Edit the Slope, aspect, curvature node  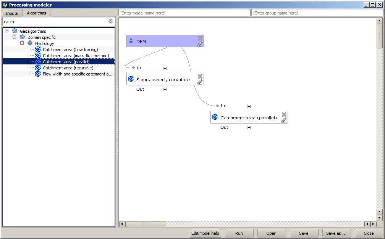(x=200, y=82)
